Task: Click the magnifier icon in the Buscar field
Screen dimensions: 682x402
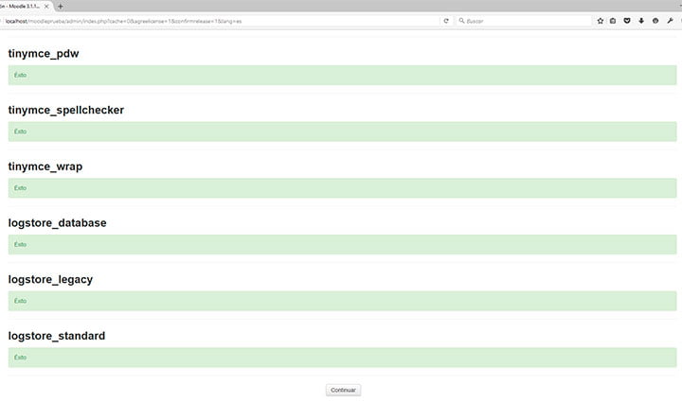Action: pos(461,20)
